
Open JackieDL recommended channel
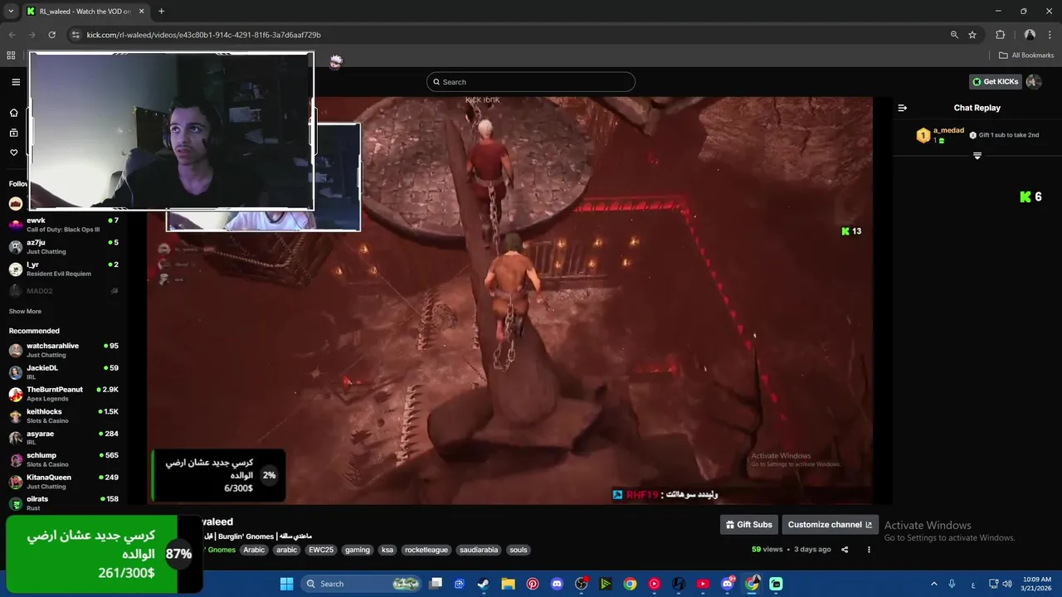point(65,372)
